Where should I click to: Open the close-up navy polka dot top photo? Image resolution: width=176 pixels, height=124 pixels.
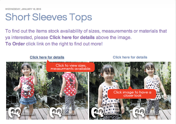click(110, 91)
